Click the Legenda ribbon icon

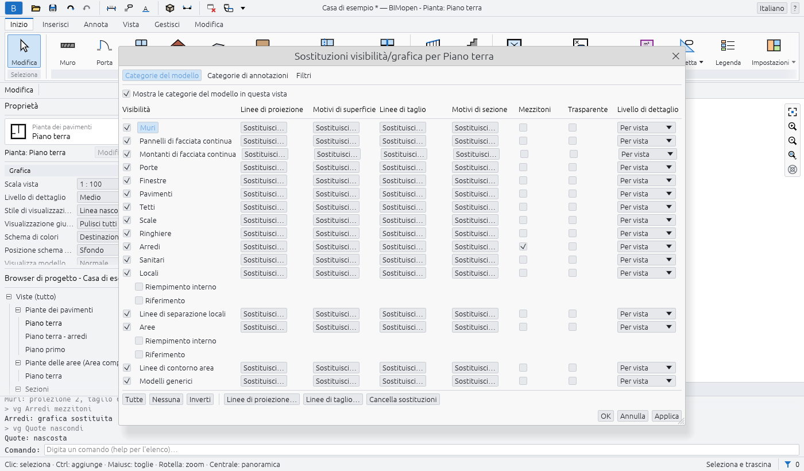[x=728, y=52]
